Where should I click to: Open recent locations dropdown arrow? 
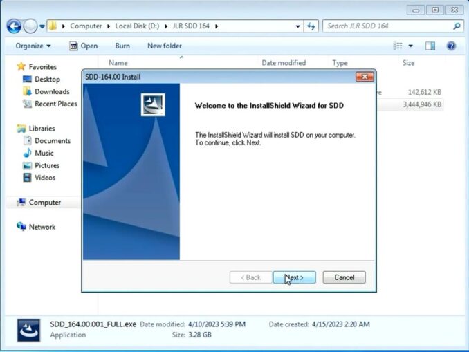click(42, 26)
